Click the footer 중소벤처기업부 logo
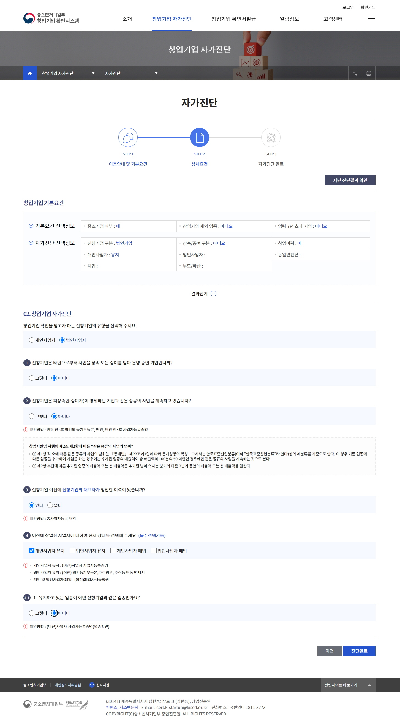This screenshot has width=400, height=721. coord(43,704)
